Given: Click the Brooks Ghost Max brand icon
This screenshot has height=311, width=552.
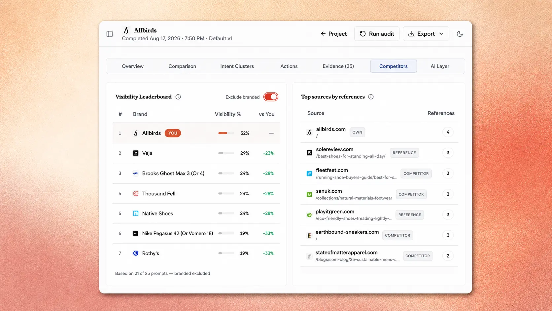Looking at the screenshot, I should click(136, 173).
